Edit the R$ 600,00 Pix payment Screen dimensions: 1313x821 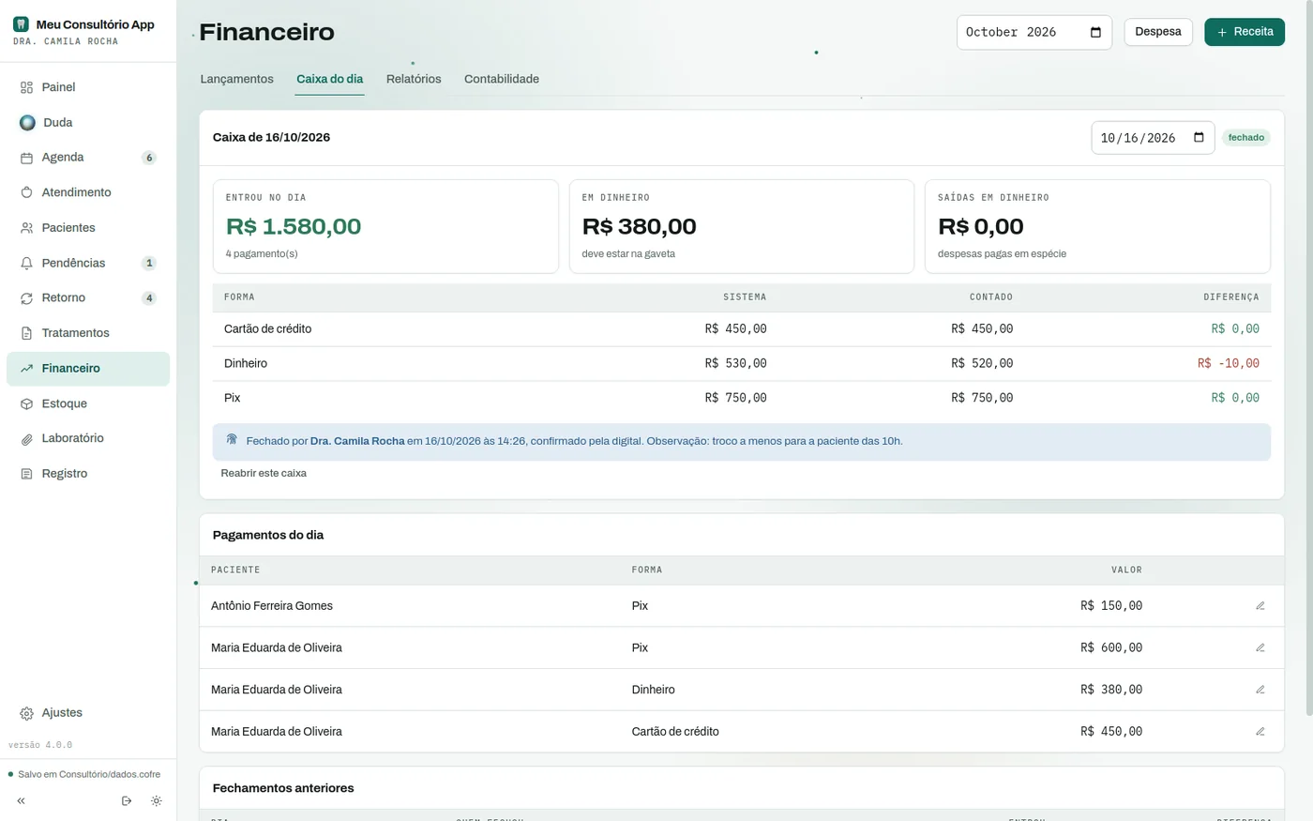tap(1260, 647)
